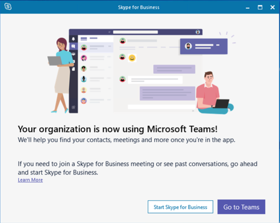Image resolution: width=280 pixels, height=223 pixels.
Task: Choose Start Skype for Business
Action: tap(180, 207)
